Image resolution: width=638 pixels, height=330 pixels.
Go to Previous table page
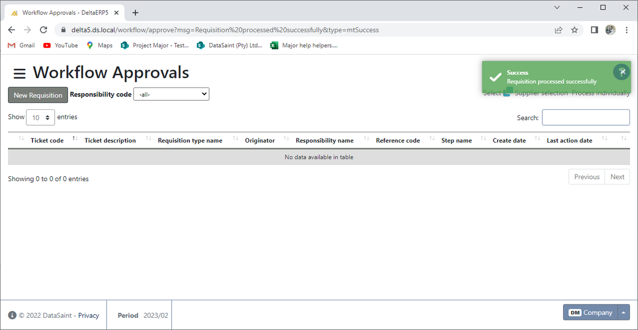point(587,177)
